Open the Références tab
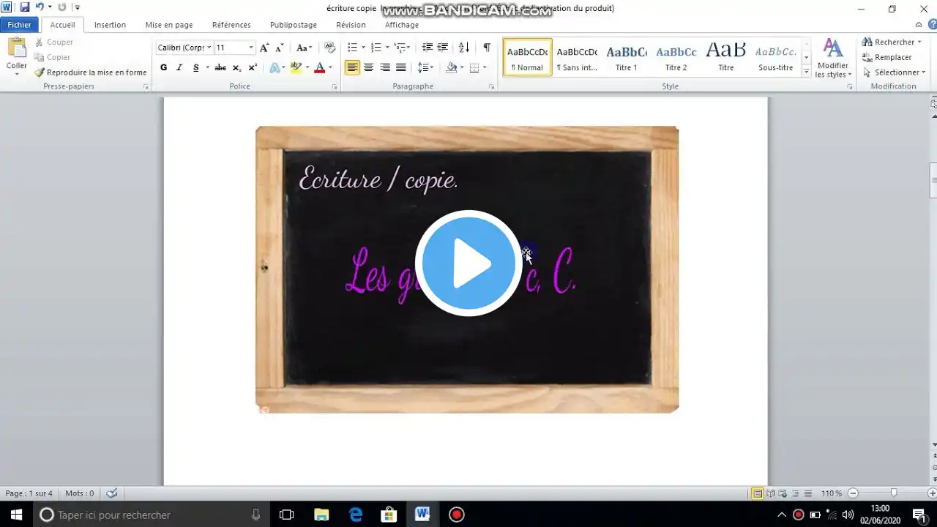 pos(231,25)
